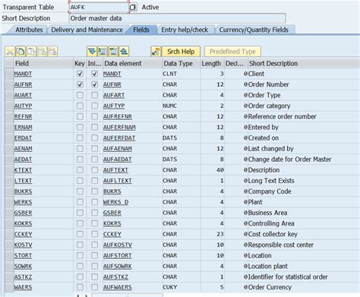This screenshot has height=297, width=360.
Task: Check Initial values checkbox for BUKRS
Action: (94, 191)
